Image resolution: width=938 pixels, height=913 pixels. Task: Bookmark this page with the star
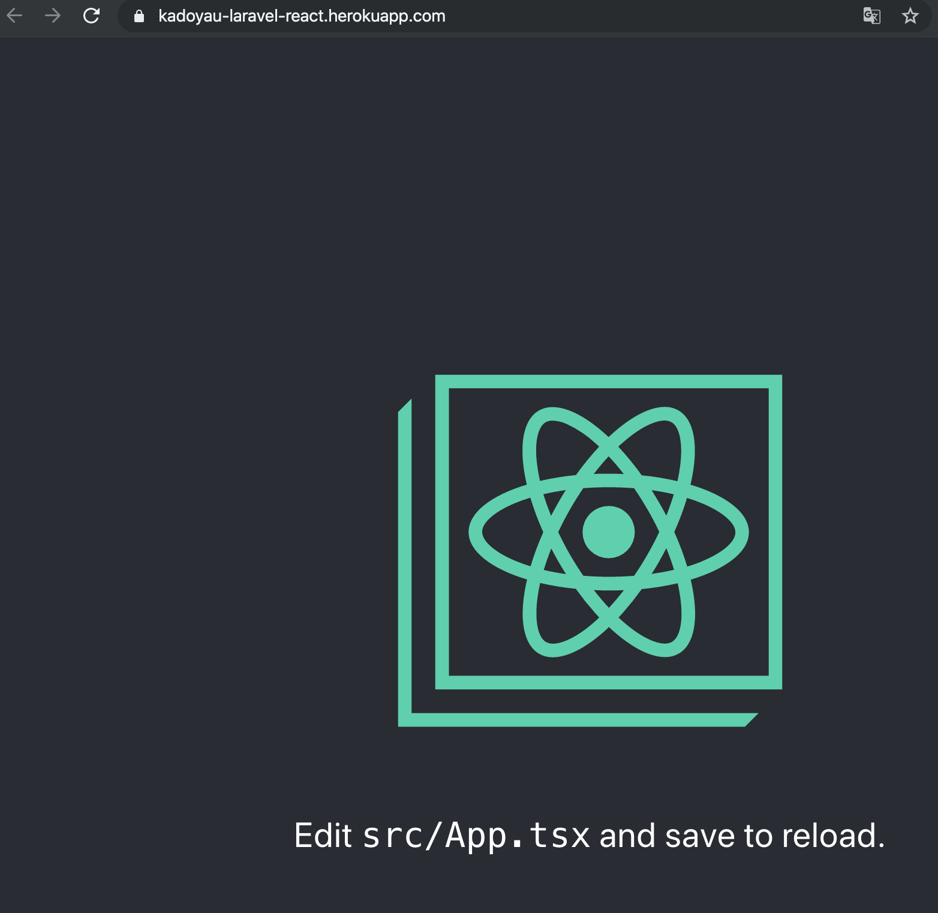point(910,16)
